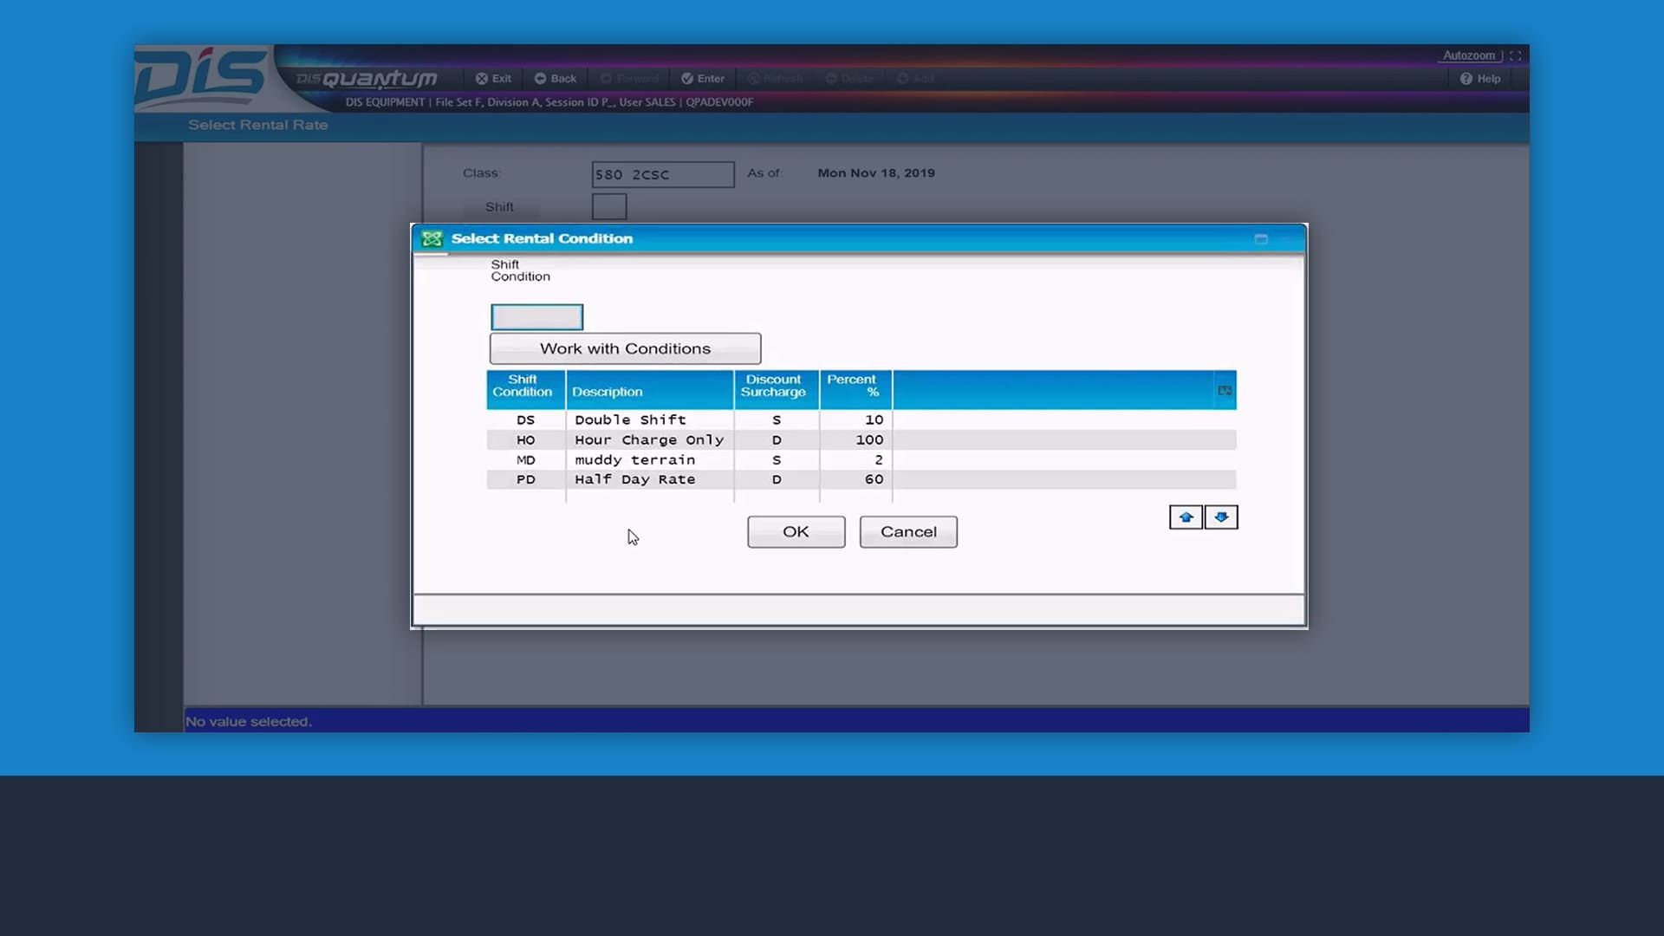
Task: Focus the Shift Condition input field
Action: coord(536,317)
